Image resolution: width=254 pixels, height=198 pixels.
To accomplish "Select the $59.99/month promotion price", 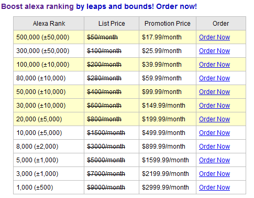I will click(162, 78).
